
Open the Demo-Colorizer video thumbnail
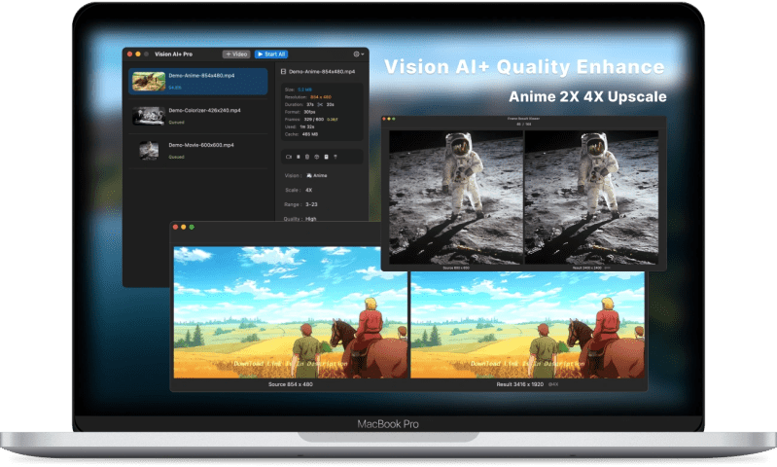point(149,116)
